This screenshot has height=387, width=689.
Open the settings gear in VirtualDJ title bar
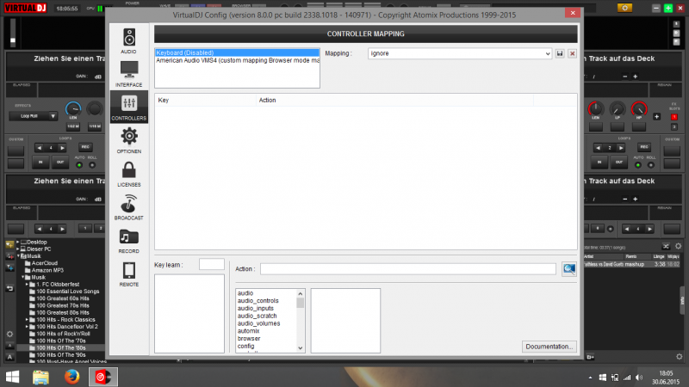[x=624, y=8]
